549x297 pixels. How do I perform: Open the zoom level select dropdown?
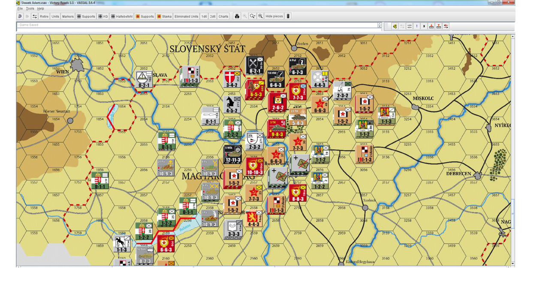252,16
